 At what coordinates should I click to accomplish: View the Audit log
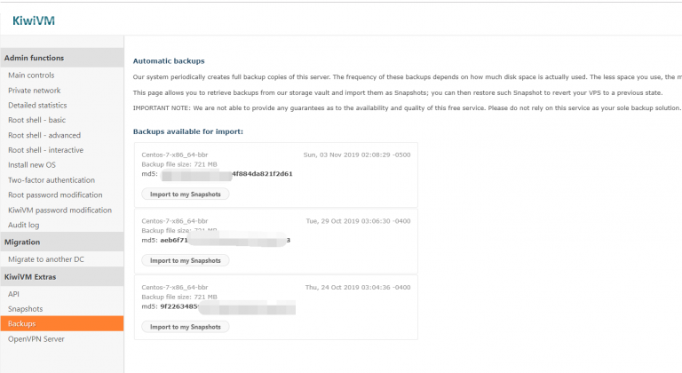pyautogui.click(x=23, y=226)
